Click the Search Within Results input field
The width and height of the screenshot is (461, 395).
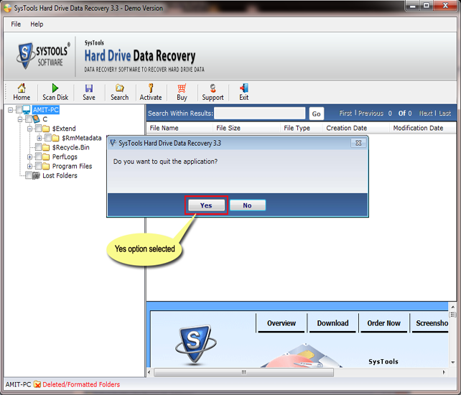[260, 113]
